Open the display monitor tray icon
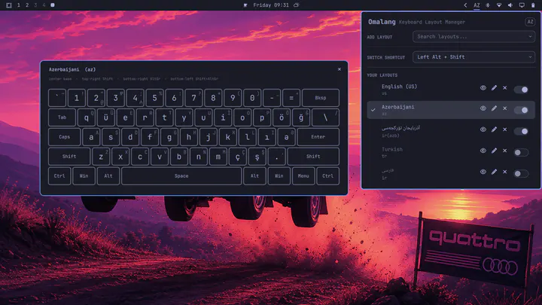This screenshot has width=542, height=305. coord(522,5)
